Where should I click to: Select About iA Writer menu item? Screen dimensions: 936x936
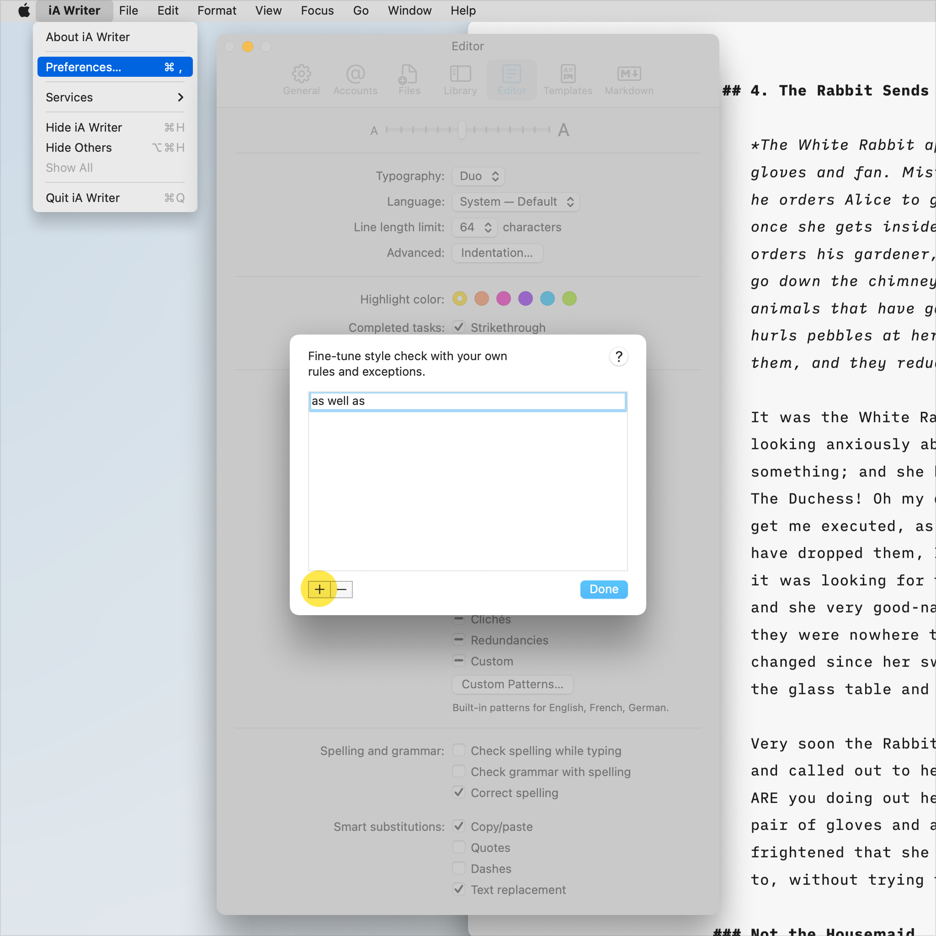115,37
